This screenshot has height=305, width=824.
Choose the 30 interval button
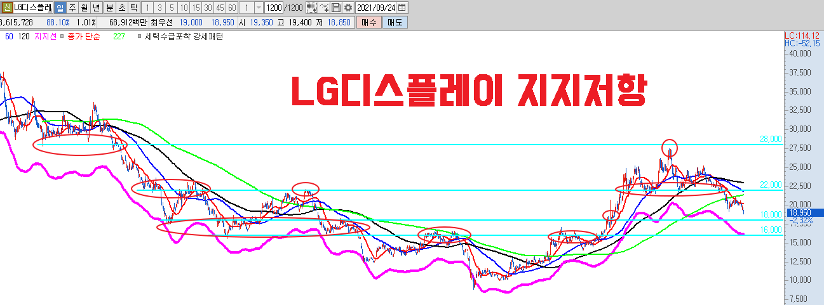[207, 8]
